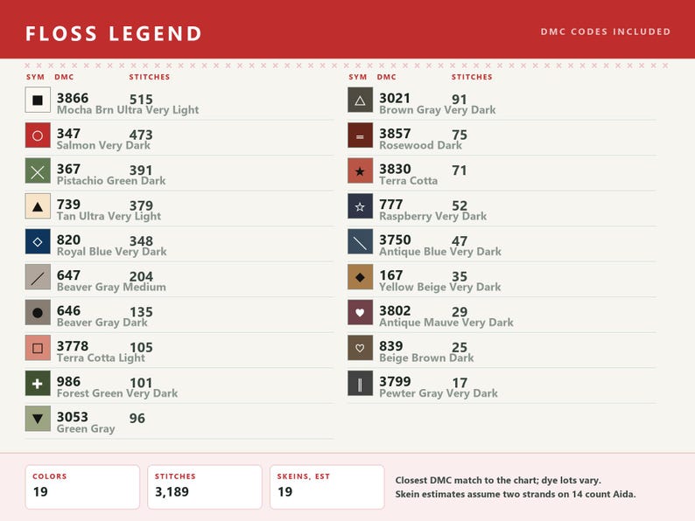Click Brown Gray Very Dark label
The image size is (695, 521).
pyautogui.click(x=438, y=110)
